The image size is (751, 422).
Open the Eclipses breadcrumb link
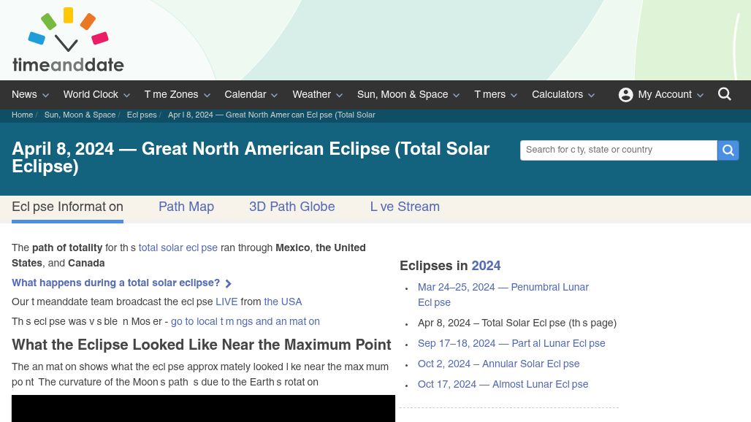click(142, 115)
